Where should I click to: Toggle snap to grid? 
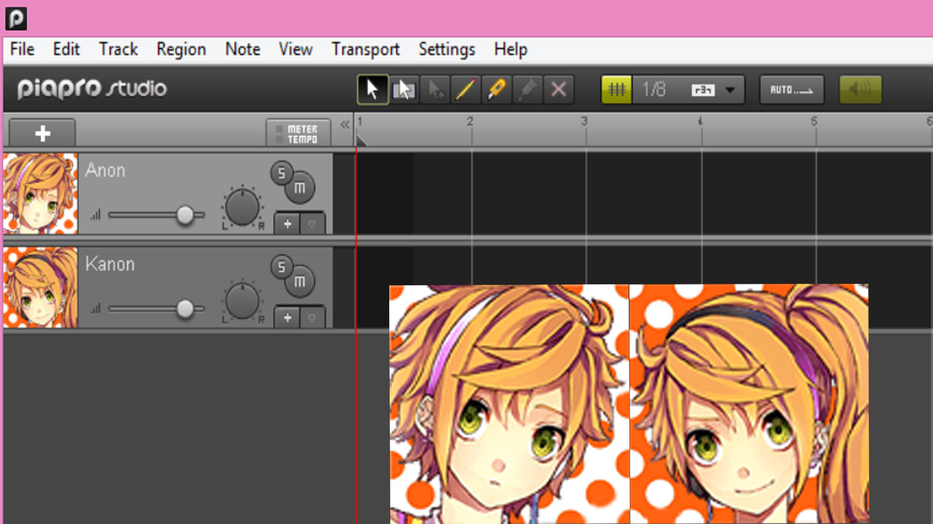pos(616,89)
